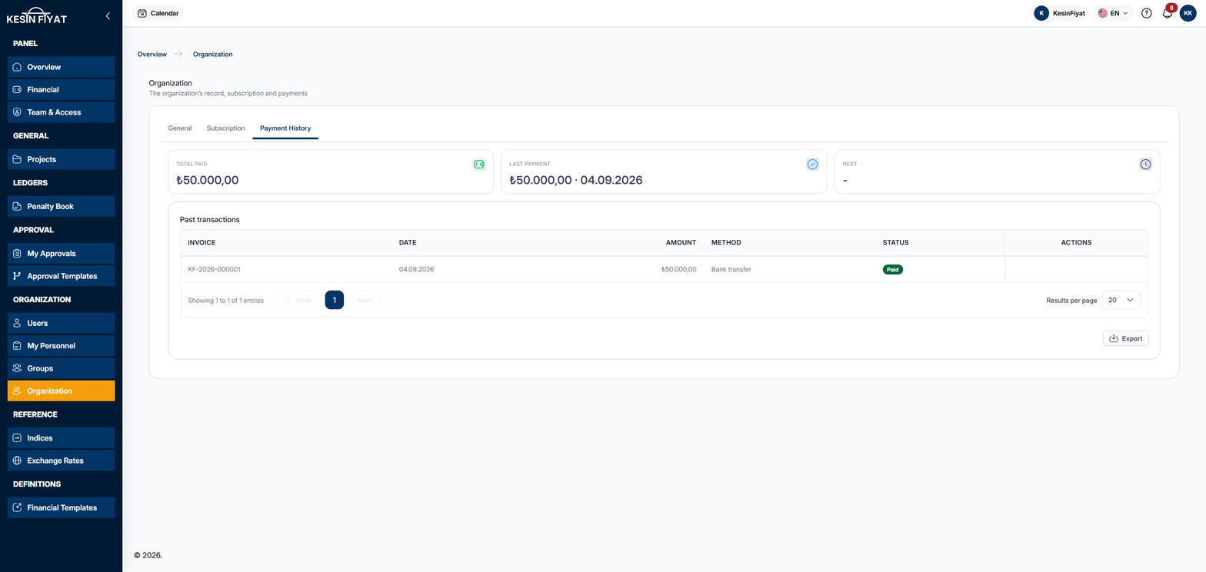This screenshot has width=1206, height=572.
Task: Open the KesinFiyat organization switcher
Action: click(1060, 13)
